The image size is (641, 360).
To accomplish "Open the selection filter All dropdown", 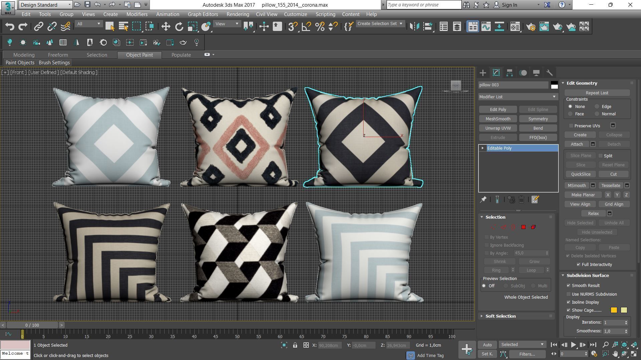I will 88,24.
